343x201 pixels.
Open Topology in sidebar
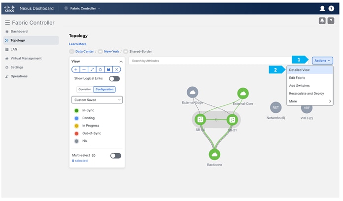click(31, 40)
